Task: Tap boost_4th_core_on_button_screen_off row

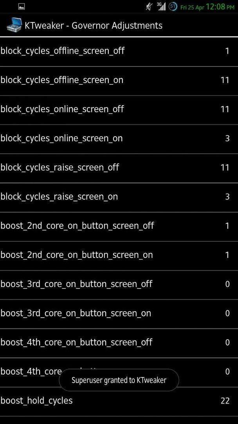Action: point(119,344)
